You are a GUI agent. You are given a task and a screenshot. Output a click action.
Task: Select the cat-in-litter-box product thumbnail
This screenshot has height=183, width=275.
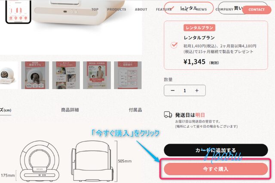[x=35, y=75]
